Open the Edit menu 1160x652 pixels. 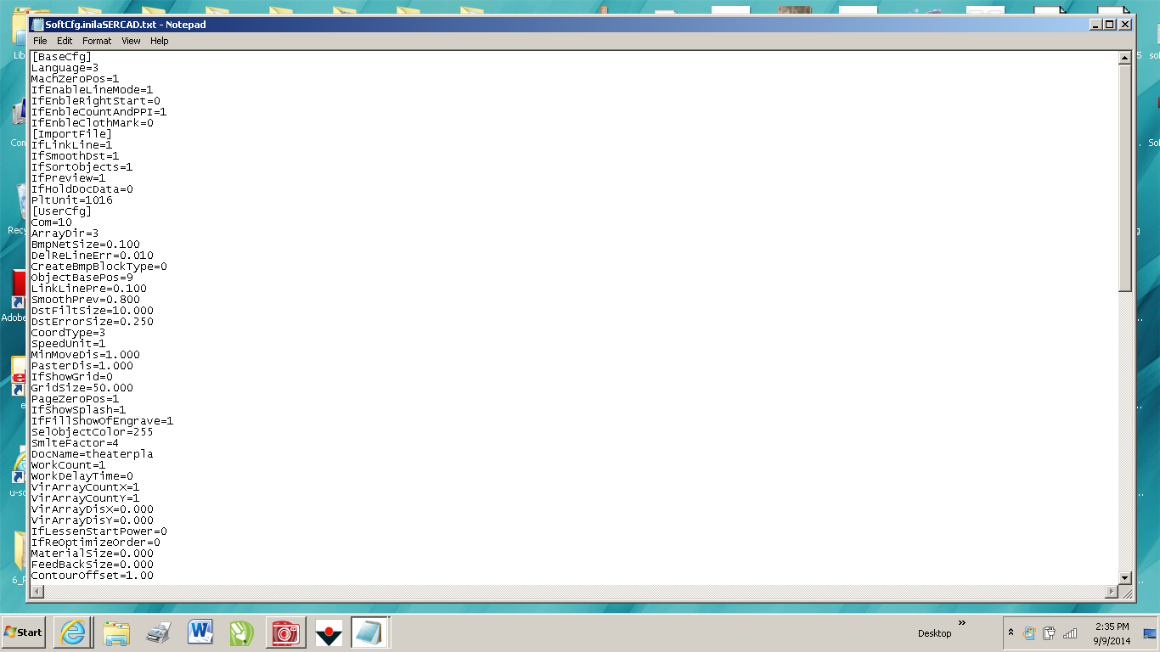tap(65, 41)
